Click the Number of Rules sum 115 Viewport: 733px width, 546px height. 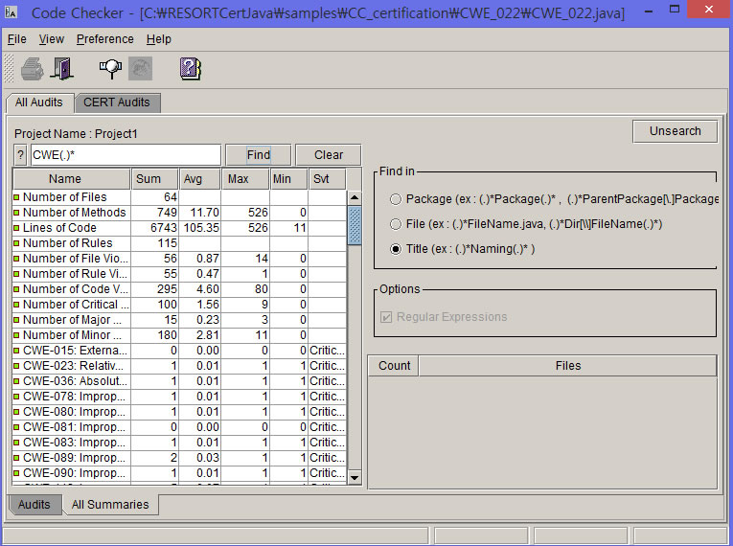(x=167, y=243)
